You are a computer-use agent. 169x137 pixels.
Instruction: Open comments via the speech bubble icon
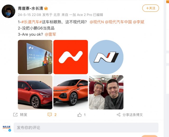coord(50,115)
